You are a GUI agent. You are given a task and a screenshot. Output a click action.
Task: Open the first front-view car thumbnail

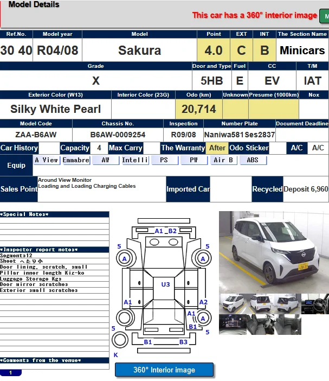(232, 303)
